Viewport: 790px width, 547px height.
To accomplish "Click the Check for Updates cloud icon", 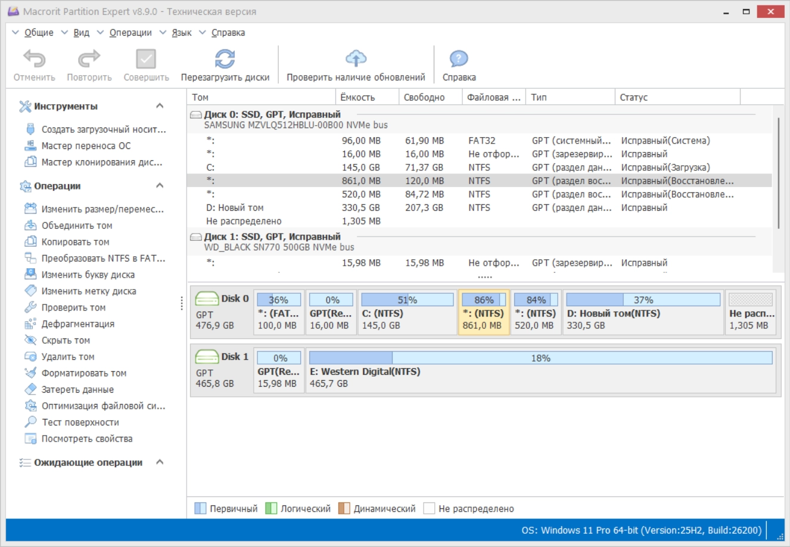I will [x=356, y=59].
